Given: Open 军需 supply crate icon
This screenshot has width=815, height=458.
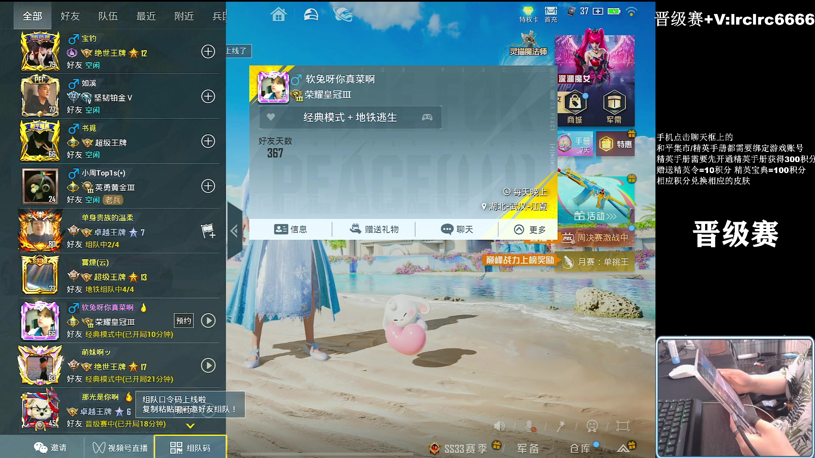Looking at the screenshot, I should click(614, 107).
